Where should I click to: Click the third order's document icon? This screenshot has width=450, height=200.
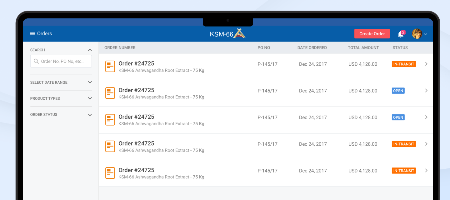coord(110,120)
